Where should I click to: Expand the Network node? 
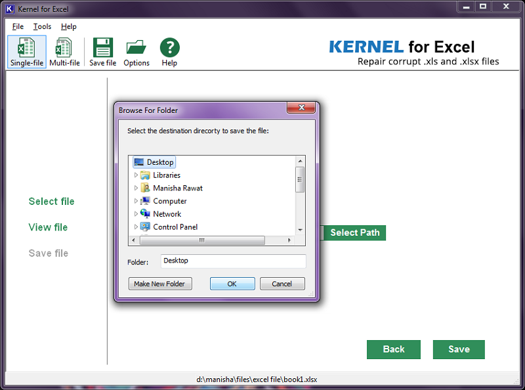click(x=136, y=214)
